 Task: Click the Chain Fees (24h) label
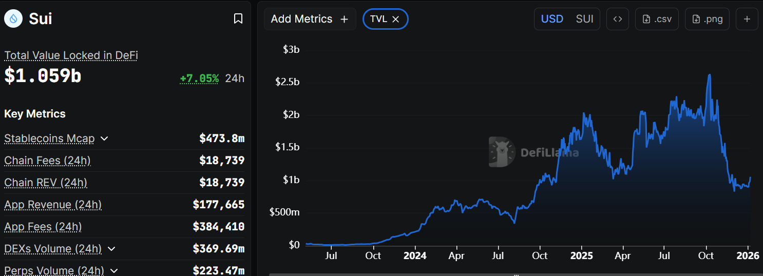[x=47, y=161]
